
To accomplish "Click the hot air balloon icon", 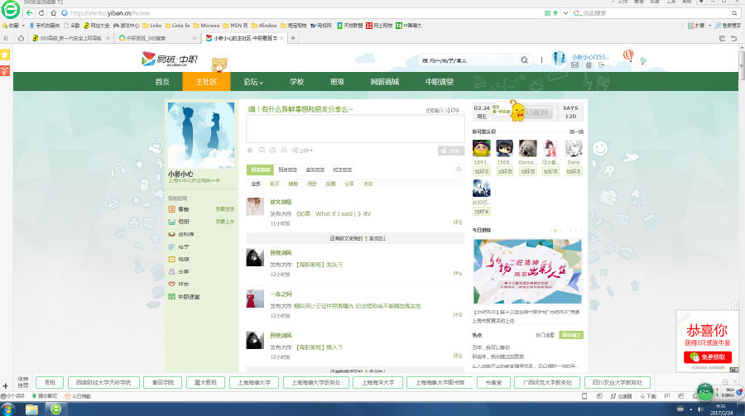I will (x=628, y=56).
